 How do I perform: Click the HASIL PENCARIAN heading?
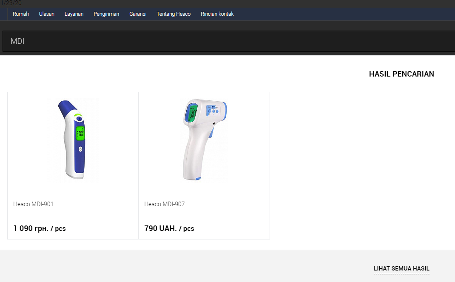click(x=401, y=74)
